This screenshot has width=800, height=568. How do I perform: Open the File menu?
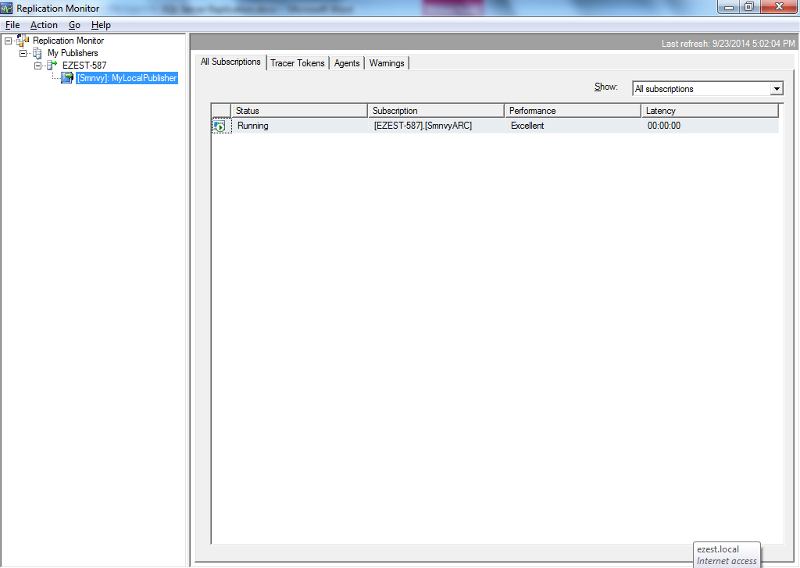point(12,24)
